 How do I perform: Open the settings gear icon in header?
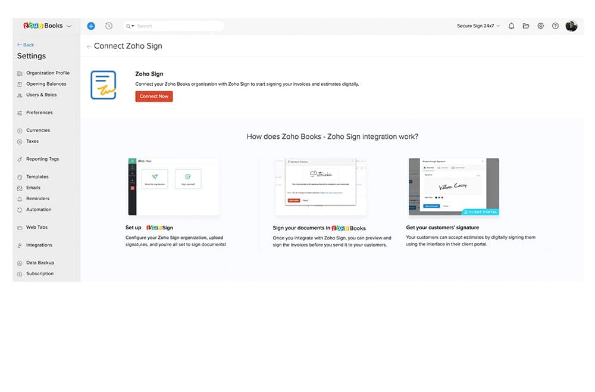coord(541,26)
